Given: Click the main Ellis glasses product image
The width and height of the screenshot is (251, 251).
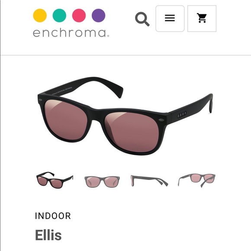Looking at the screenshot, I should [x=125, y=116].
